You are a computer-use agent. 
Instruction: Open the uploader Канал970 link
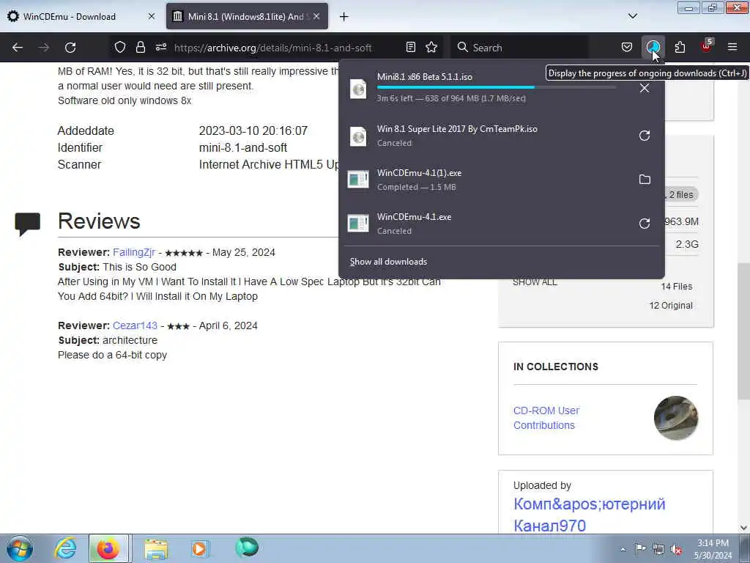[x=590, y=515]
